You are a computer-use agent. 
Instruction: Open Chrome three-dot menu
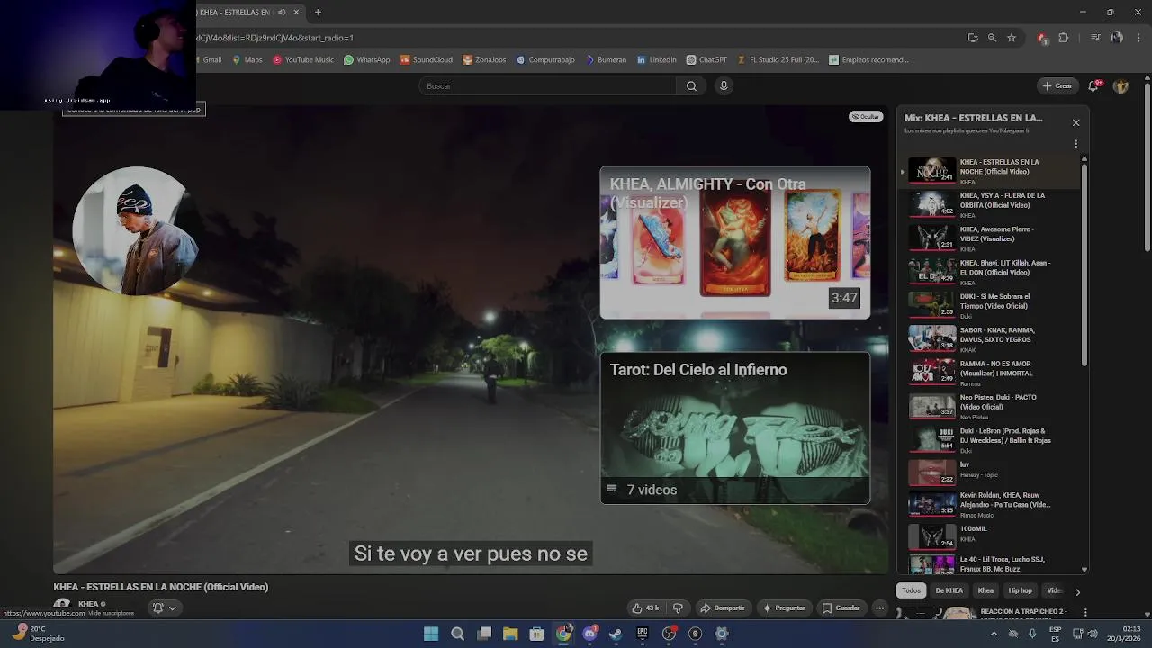pos(1138,38)
